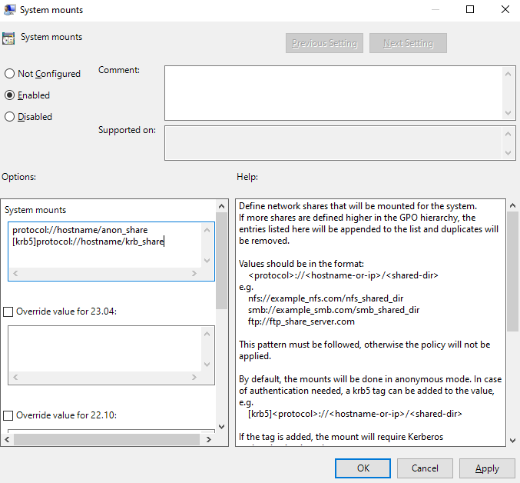The width and height of the screenshot is (520, 483).
Task: Click the 'Help:' label
Action: (x=247, y=177)
